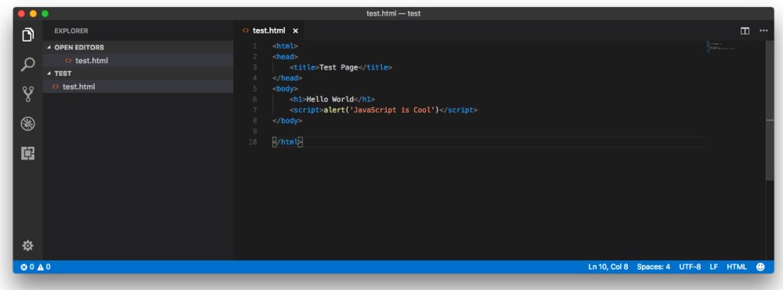
Task: Click the Split Editor icon
Action: (x=745, y=31)
